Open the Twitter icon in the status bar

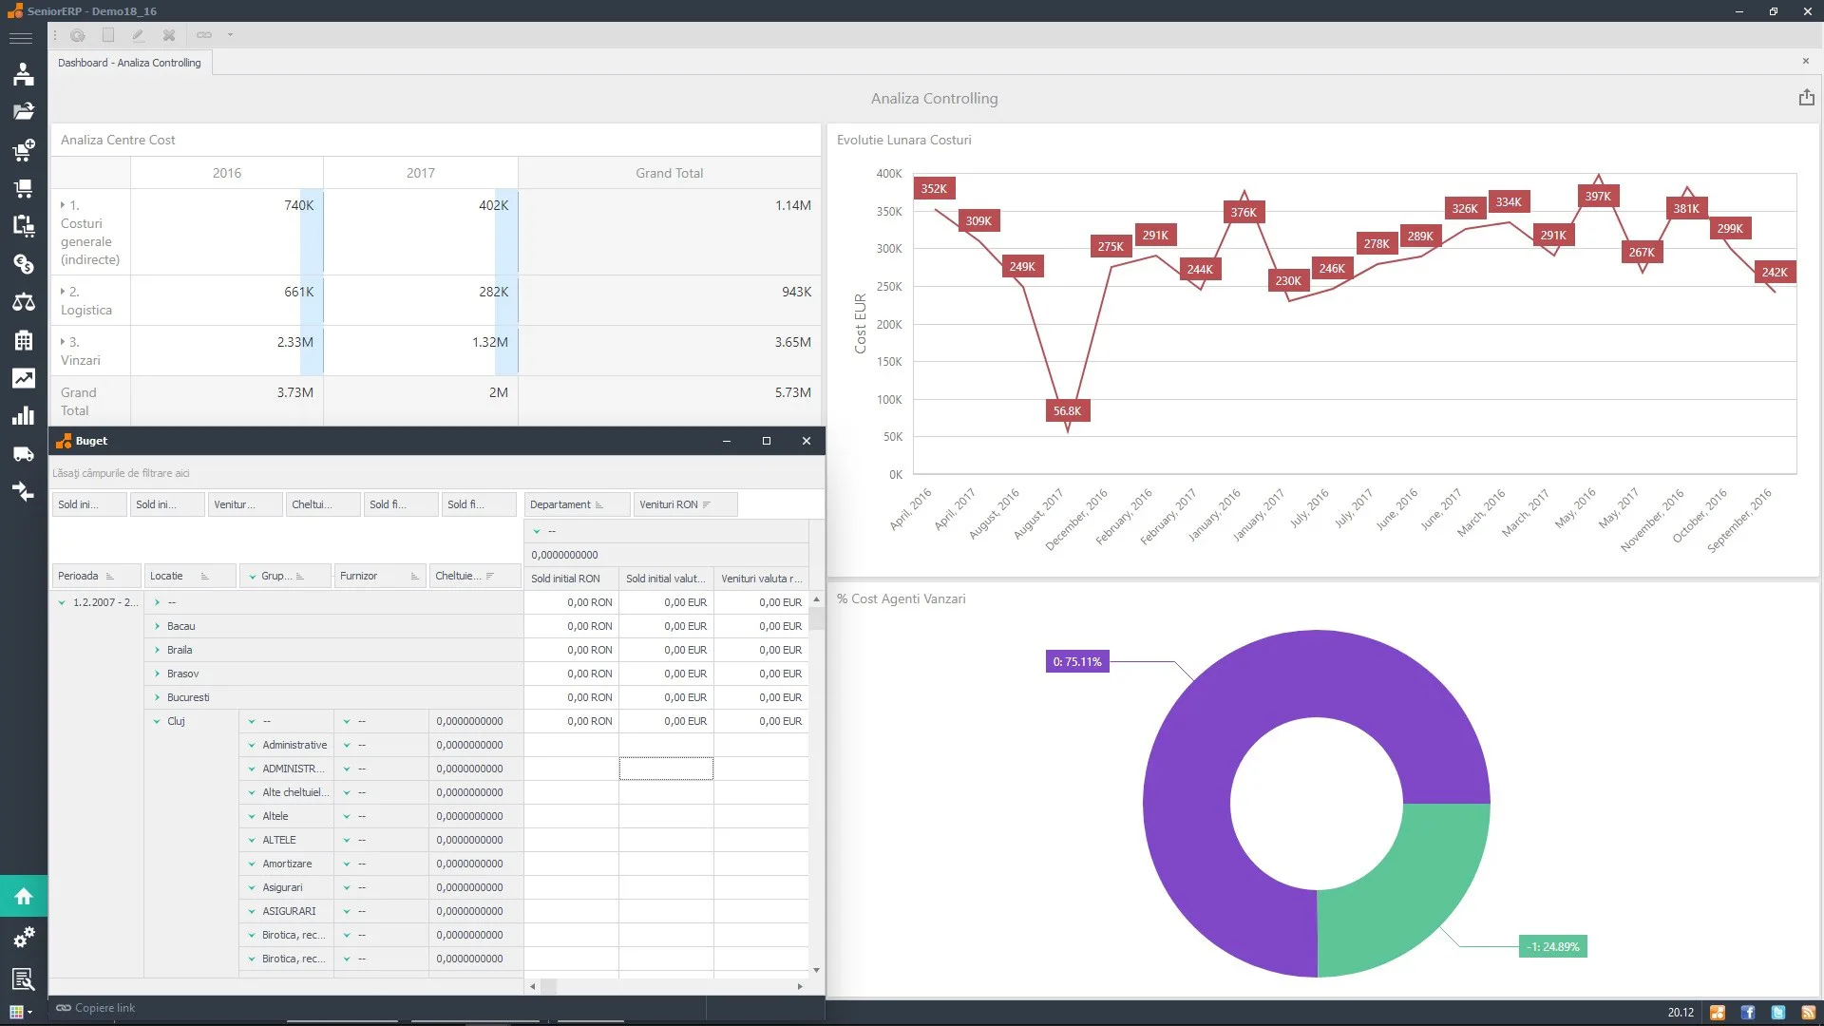[1777, 1013]
